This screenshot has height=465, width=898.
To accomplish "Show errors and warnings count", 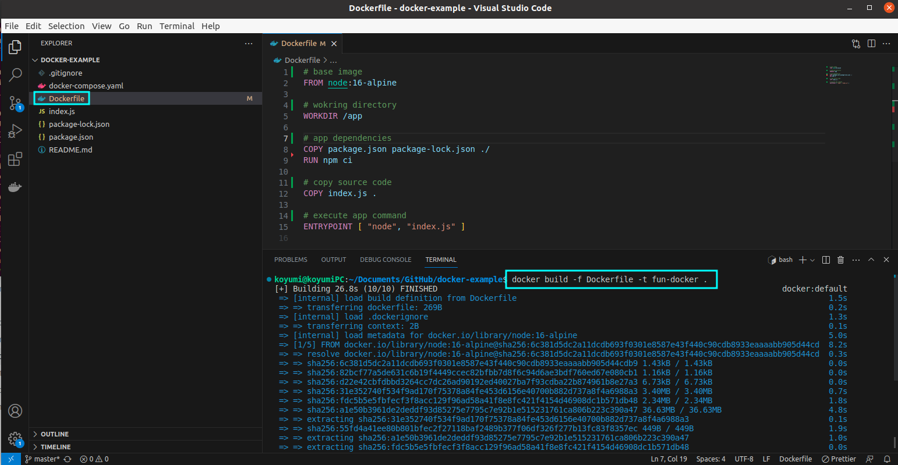I will (x=94, y=459).
